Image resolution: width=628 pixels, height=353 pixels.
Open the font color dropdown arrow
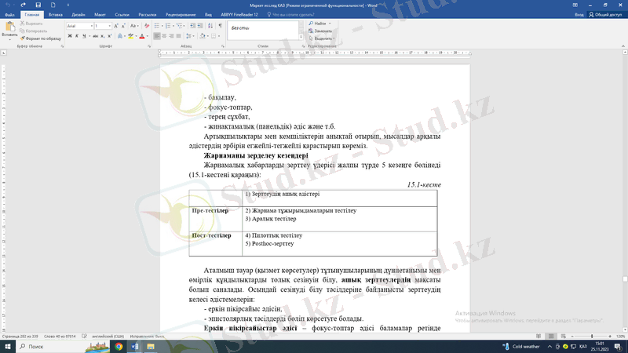[x=147, y=36]
